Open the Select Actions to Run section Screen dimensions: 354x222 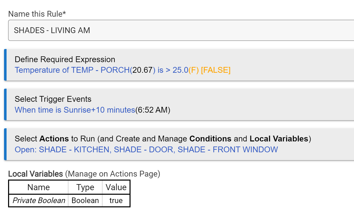click(x=163, y=139)
